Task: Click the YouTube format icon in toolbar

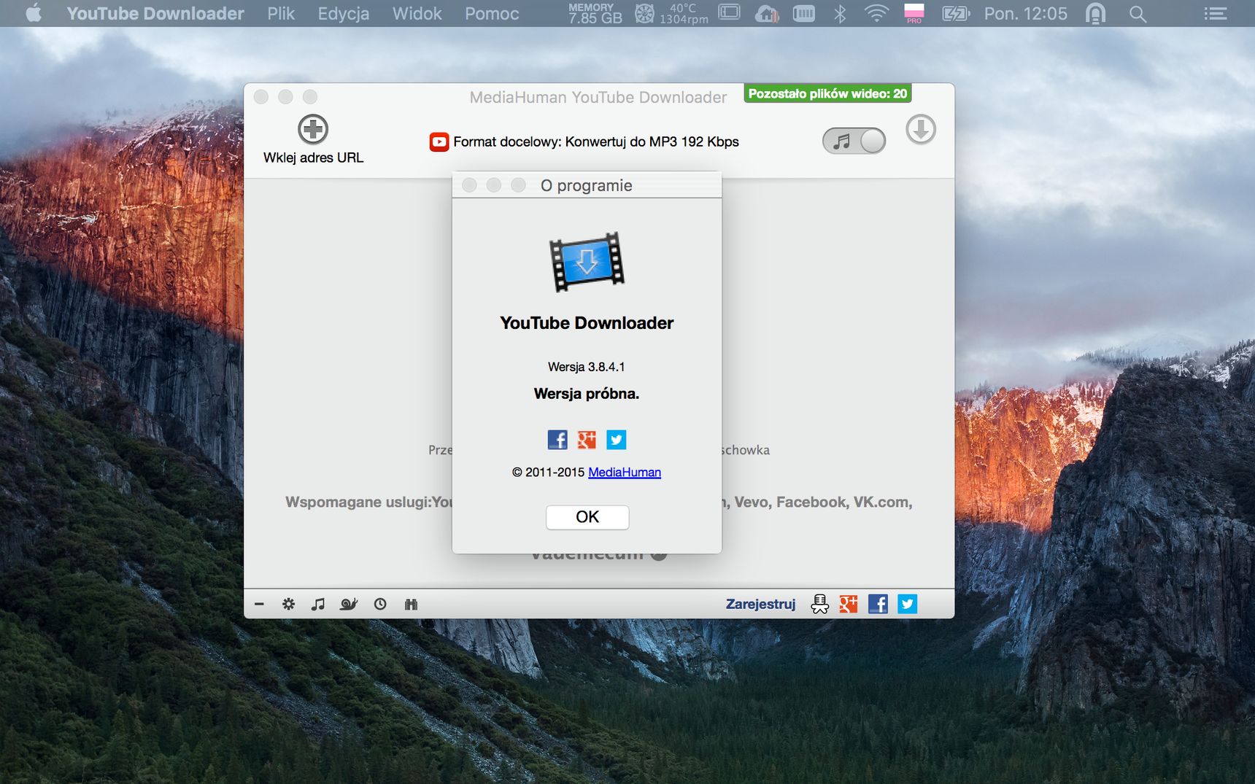Action: tap(439, 141)
